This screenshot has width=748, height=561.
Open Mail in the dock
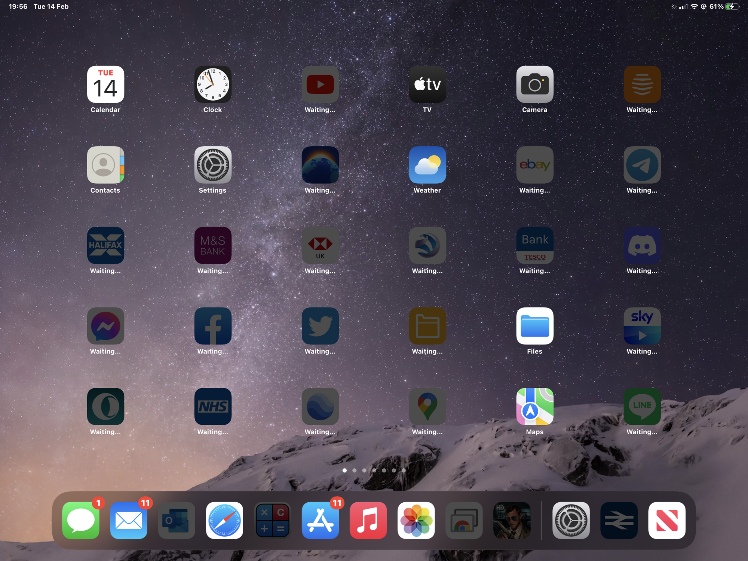129,520
